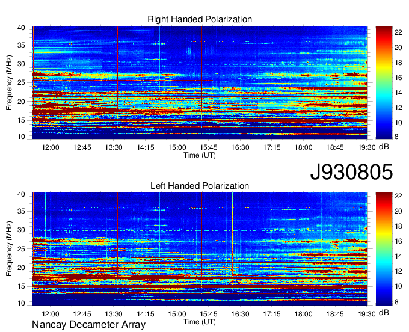Viewport: 409px width, 332px height.
Task: Click the "Right Handed Polarization" plot title
Action: 200,19
